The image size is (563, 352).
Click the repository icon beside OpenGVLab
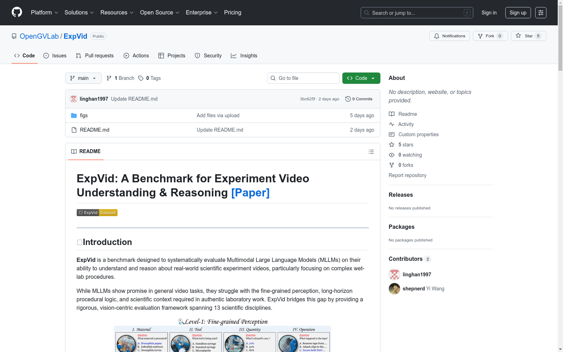coord(14,36)
